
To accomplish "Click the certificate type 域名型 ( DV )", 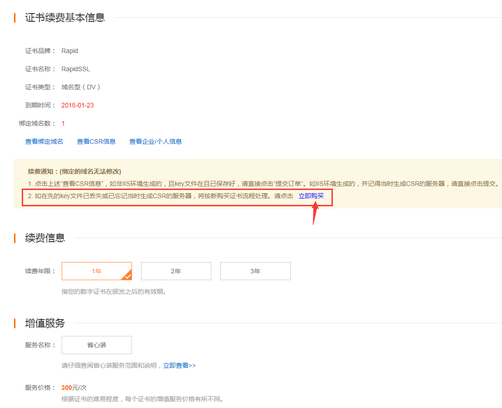I will tap(81, 87).
